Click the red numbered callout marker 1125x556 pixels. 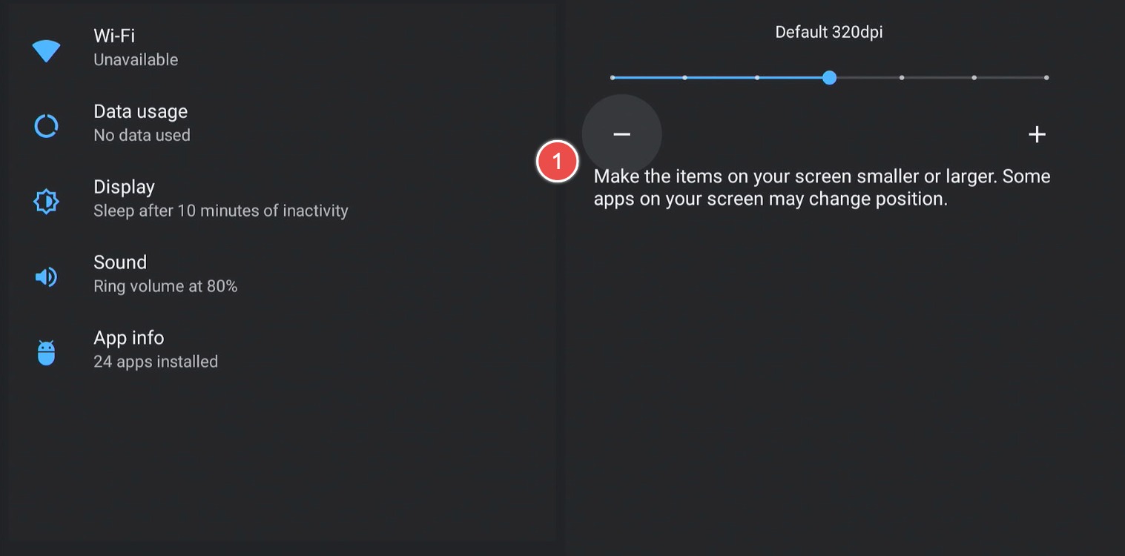[x=558, y=161]
